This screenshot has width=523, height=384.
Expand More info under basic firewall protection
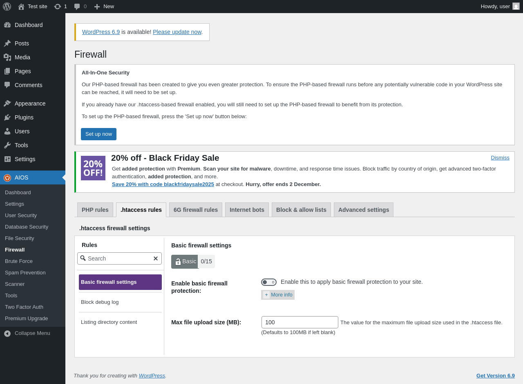tap(278, 295)
